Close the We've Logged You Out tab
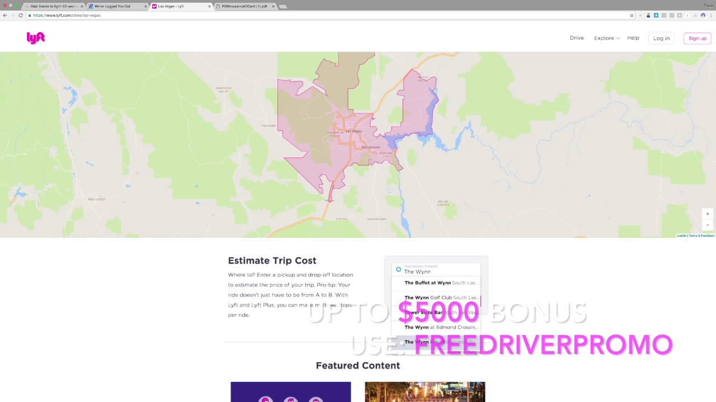716x402 pixels. pos(146,6)
